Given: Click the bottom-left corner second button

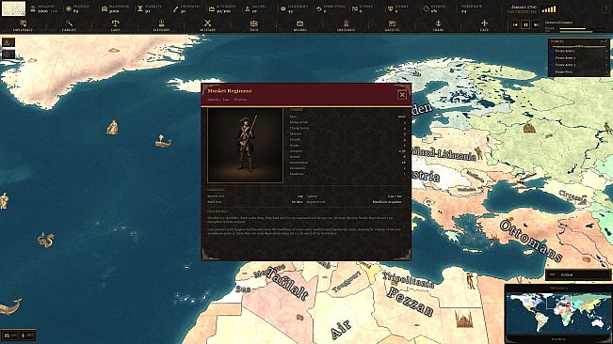Looking at the screenshot, I should click(27, 335).
